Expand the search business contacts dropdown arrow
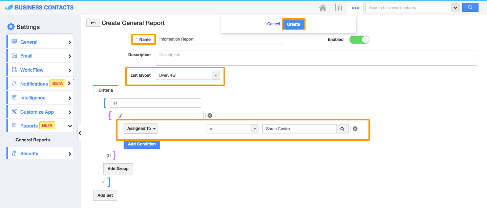The image size is (487, 208). pos(456,8)
